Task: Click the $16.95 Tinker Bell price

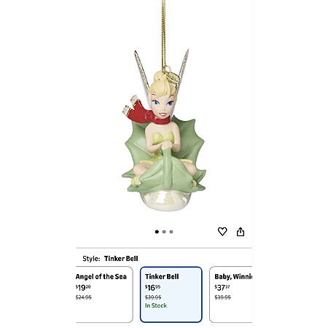Action: pyautogui.click(x=152, y=288)
